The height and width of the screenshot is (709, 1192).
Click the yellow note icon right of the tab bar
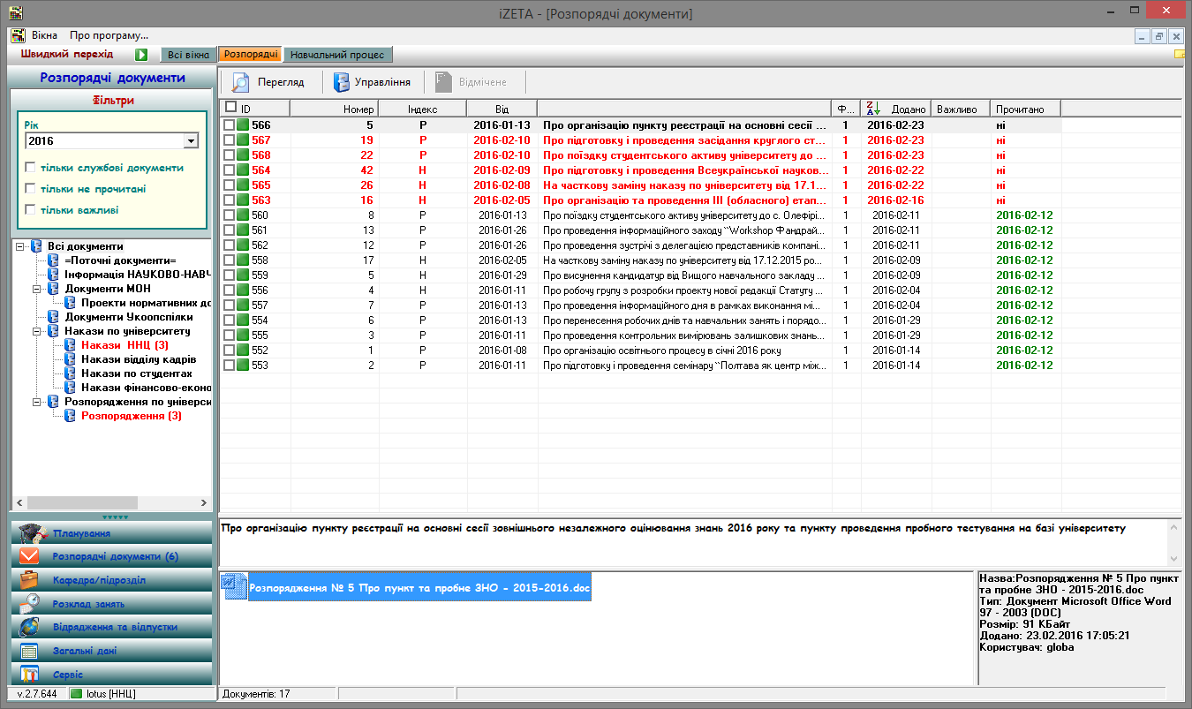1180,55
